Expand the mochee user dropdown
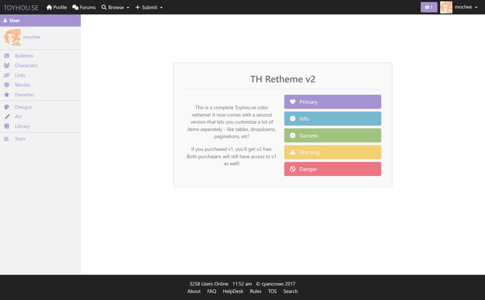The image size is (485, 300). click(x=476, y=7)
